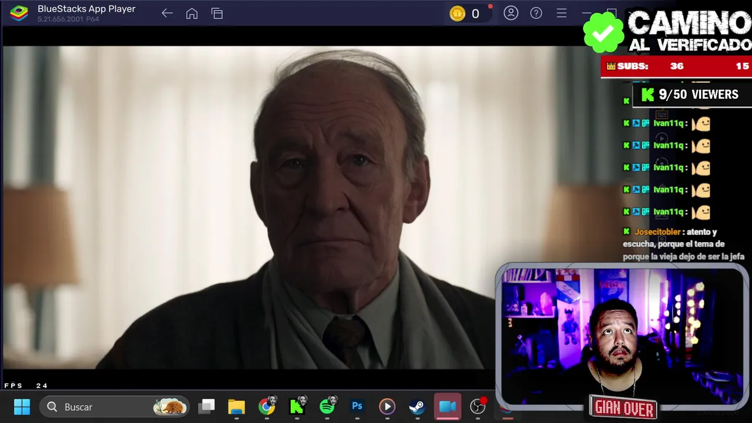Open OBS Studio from the taskbar

(x=478, y=407)
